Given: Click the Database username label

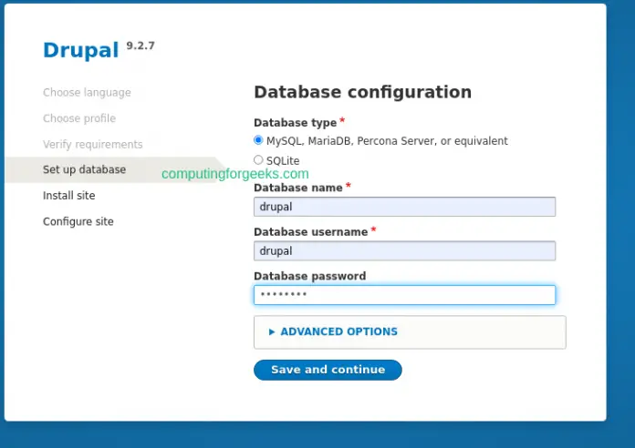Looking at the screenshot, I should pyautogui.click(x=310, y=232).
